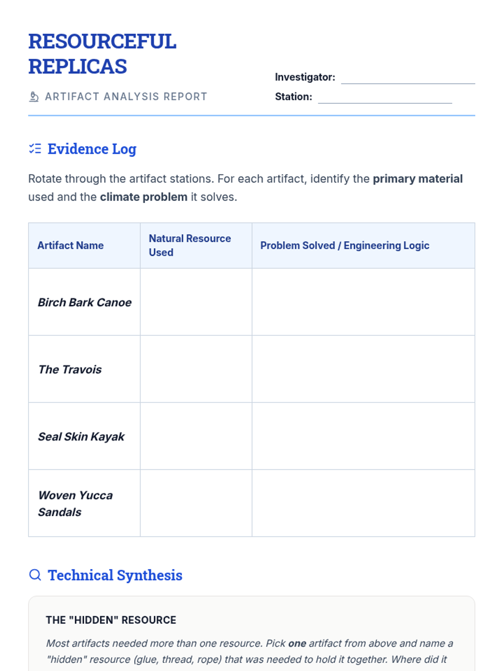This screenshot has height=671, width=503.
Task: Click the Natural Resource Used column header
Action: click(x=190, y=245)
